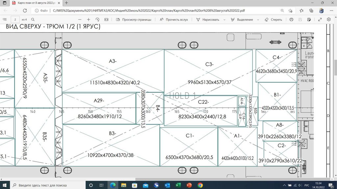
Task: Rotate the PDF page
Action: [97, 19]
